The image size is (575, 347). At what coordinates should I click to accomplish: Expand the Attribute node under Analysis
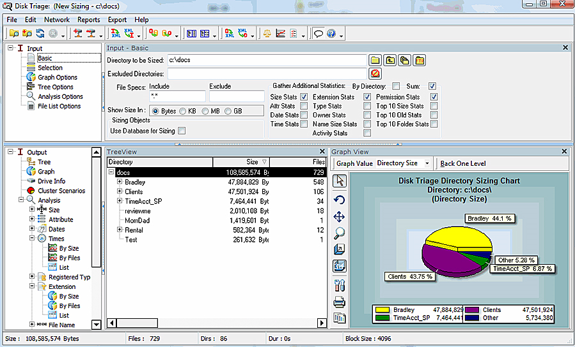[x=33, y=219]
